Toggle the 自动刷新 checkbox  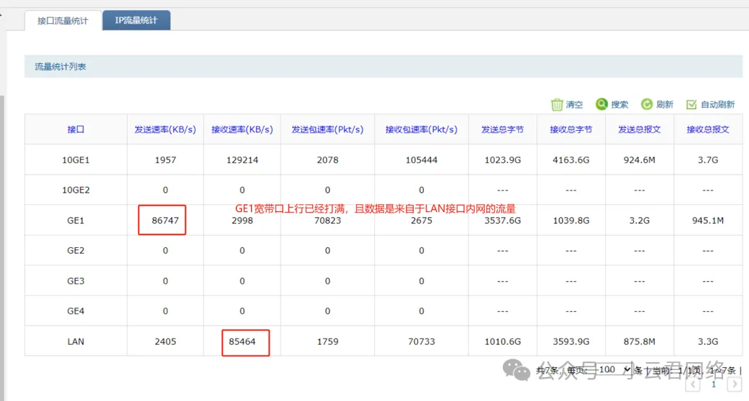(691, 105)
